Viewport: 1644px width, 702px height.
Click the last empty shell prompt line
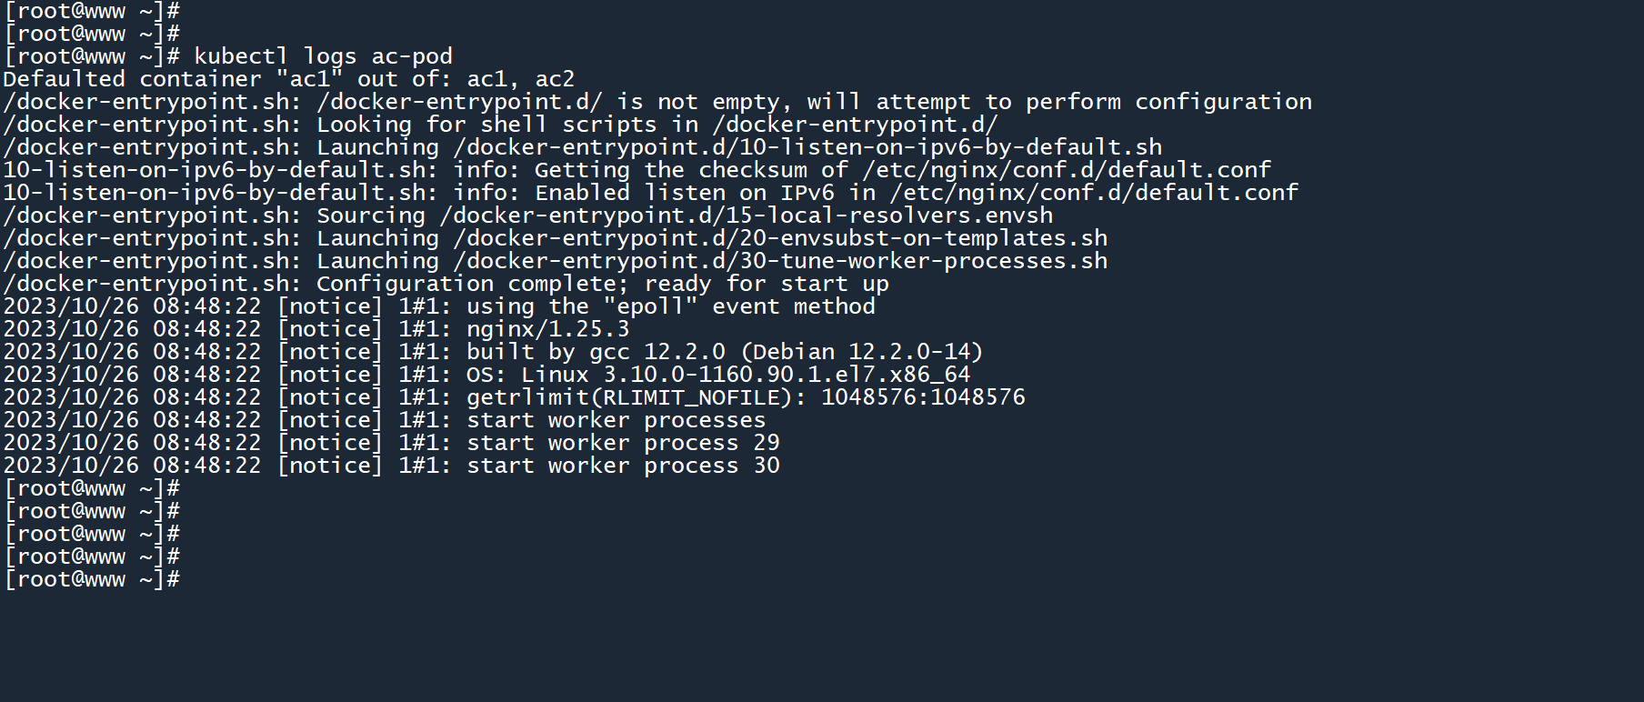click(92, 579)
